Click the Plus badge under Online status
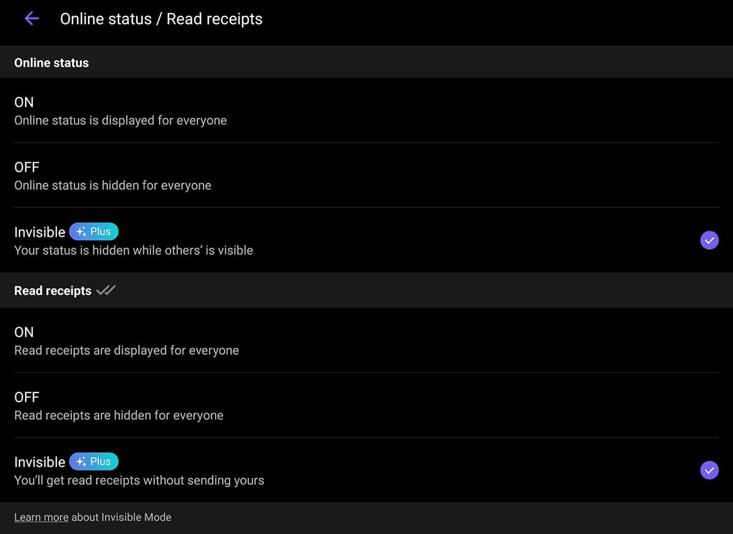The width and height of the screenshot is (733, 534). click(93, 232)
